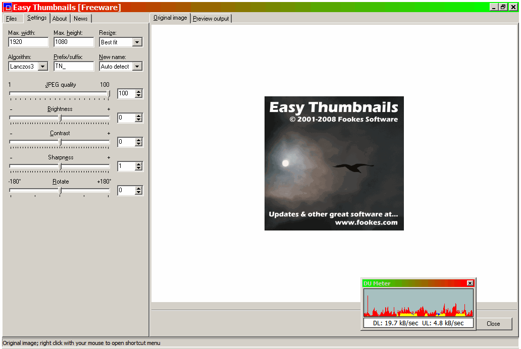The image size is (521, 349).
Task: Click the JPEG quality slider handle
Action: tap(109, 94)
